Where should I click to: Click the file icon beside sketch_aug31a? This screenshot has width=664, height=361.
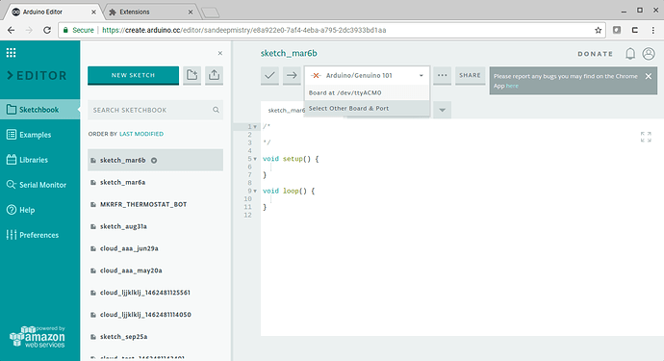93,226
